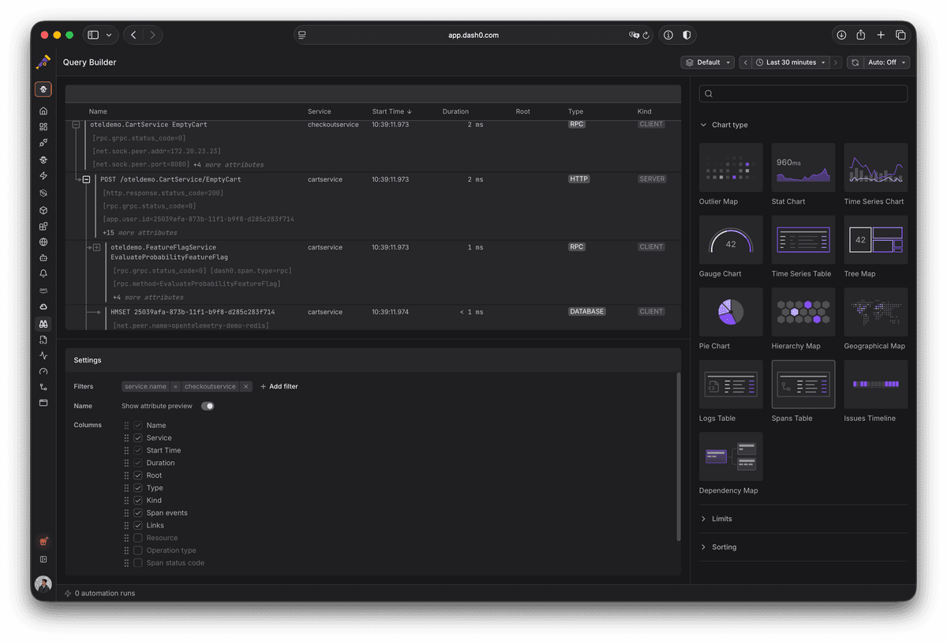
Task: Collapse the POST /oteldemo.CartService/EmptyCart span
Action: 87,179
